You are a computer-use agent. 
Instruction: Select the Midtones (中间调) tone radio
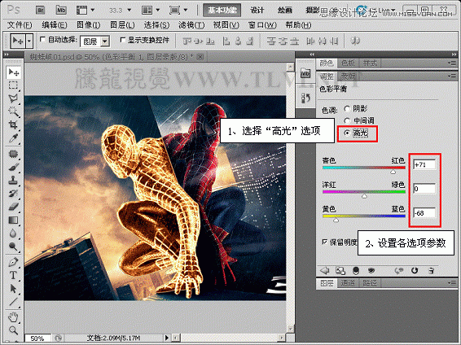coord(347,120)
